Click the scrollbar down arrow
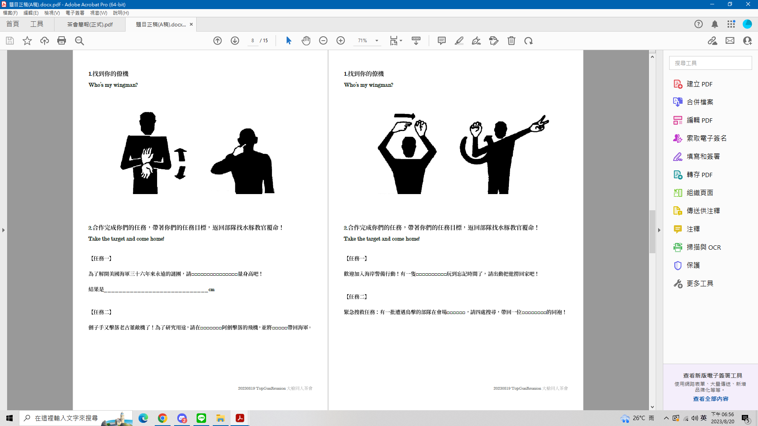Viewport: 758px width, 426px height. tap(652, 407)
